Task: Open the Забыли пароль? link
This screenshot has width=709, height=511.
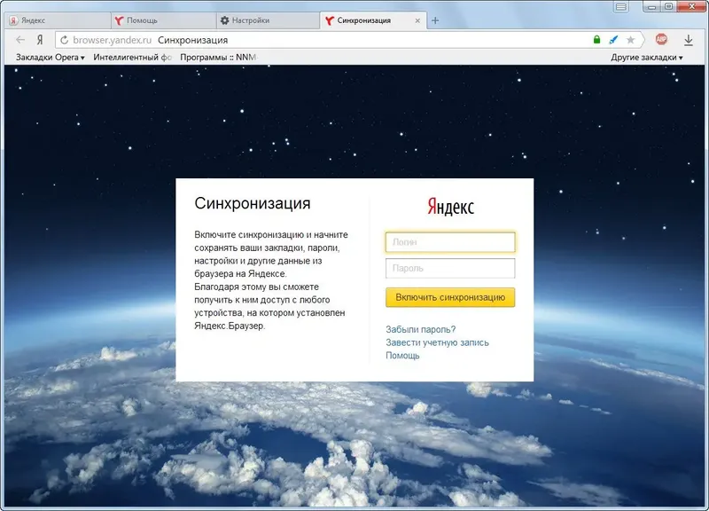Action: coord(420,329)
